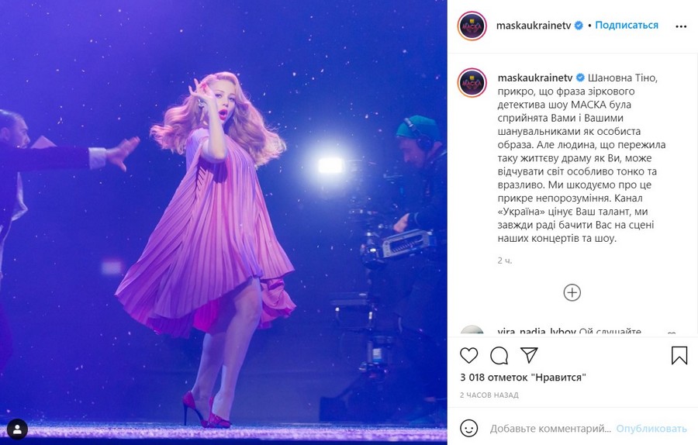The width and height of the screenshot is (698, 445).
Task: Open comments via speech bubble icon
Action: click(499, 356)
